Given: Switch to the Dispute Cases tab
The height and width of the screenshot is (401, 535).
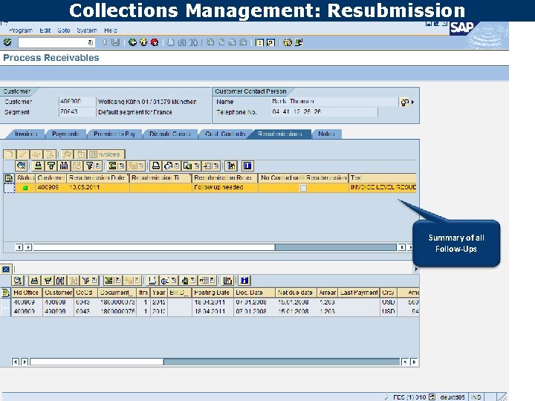Looking at the screenshot, I should 170,134.
